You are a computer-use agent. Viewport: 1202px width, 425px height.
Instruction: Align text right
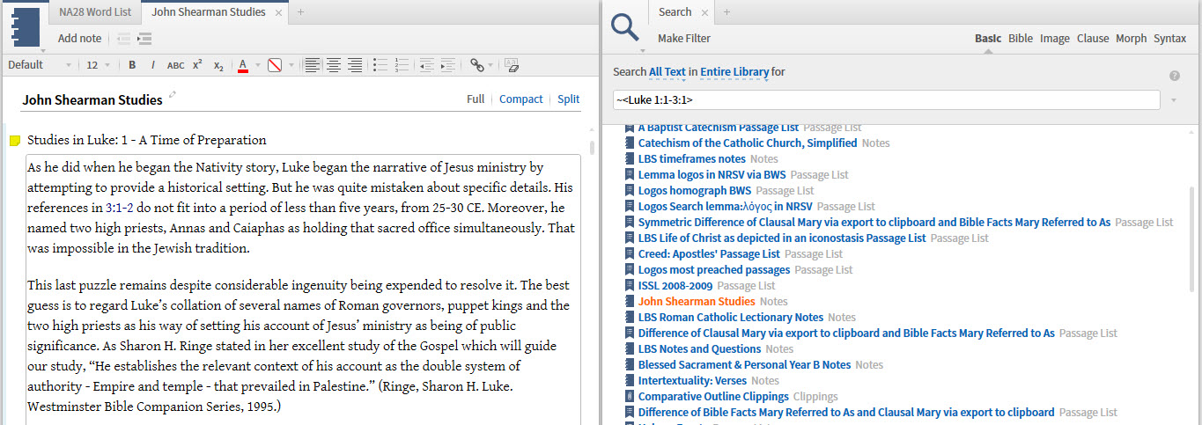(x=355, y=65)
